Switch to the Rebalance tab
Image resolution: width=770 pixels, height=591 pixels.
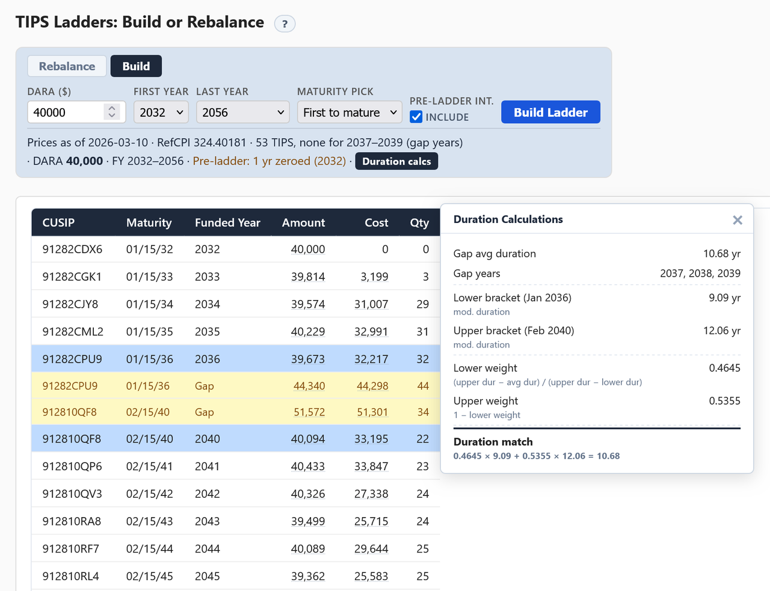pos(67,66)
